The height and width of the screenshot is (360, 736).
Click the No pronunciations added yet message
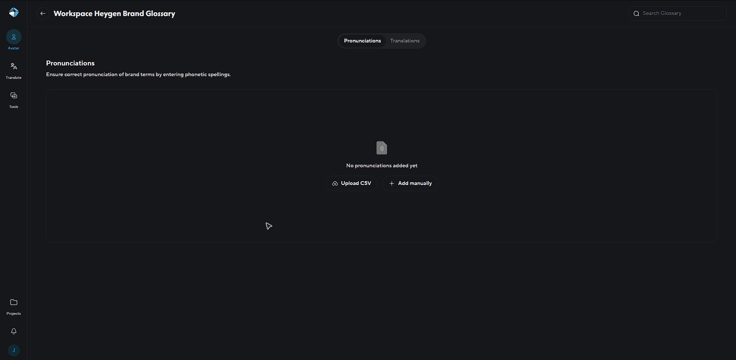coord(382,165)
